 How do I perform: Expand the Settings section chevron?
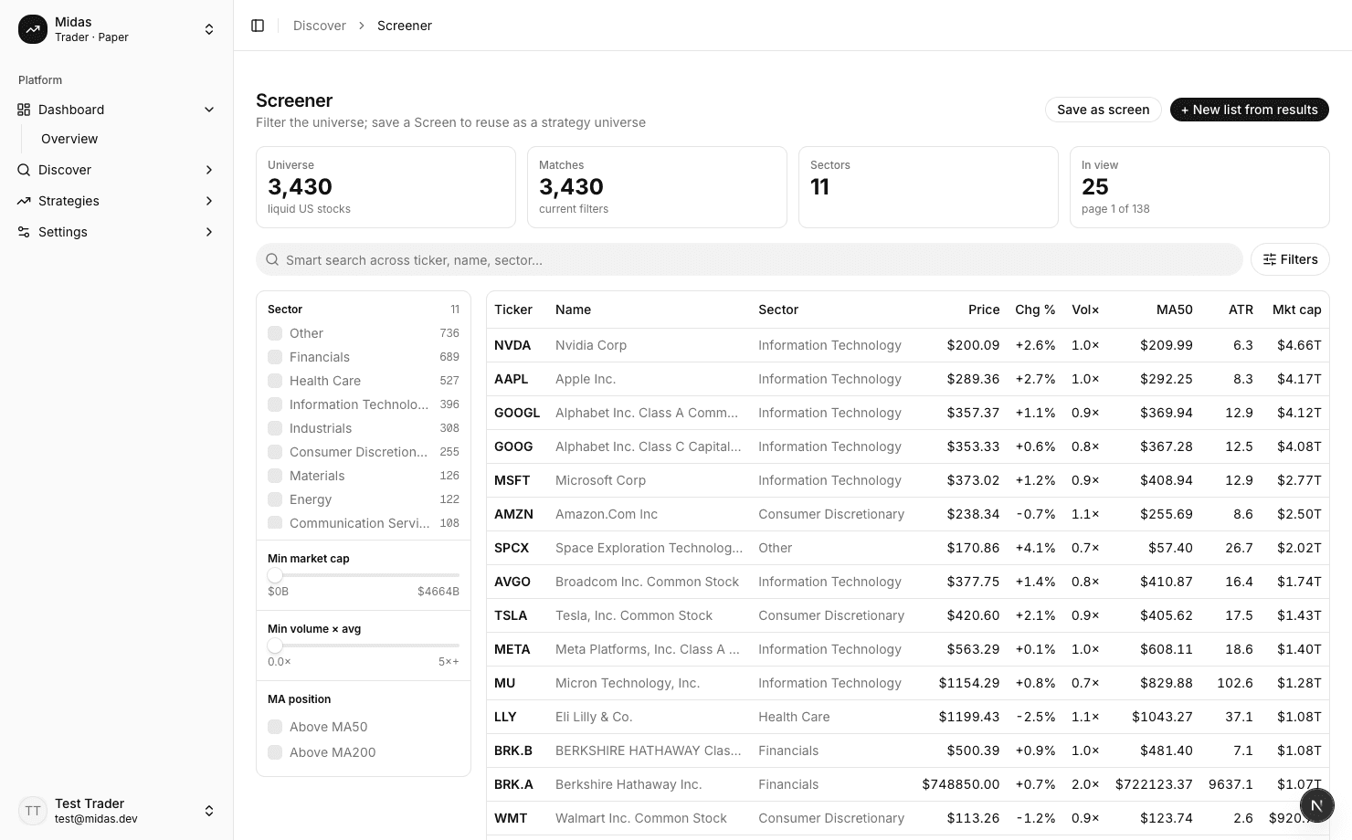coord(209,232)
